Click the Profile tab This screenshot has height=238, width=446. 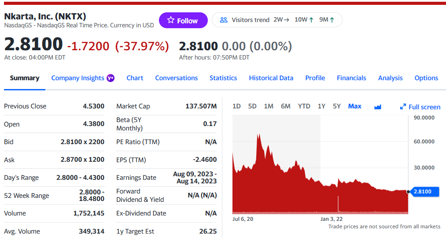point(315,78)
